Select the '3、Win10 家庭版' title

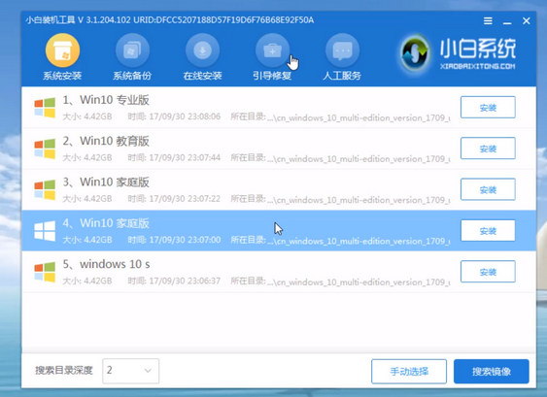coord(106,182)
